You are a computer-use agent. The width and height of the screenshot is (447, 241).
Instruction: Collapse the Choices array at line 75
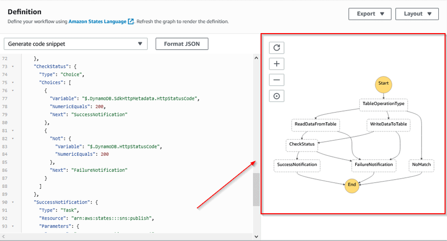[12, 83]
